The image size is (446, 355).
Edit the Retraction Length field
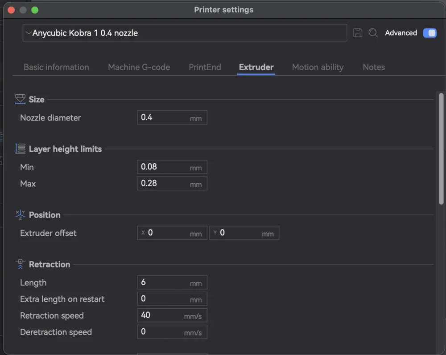(x=172, y=282)
